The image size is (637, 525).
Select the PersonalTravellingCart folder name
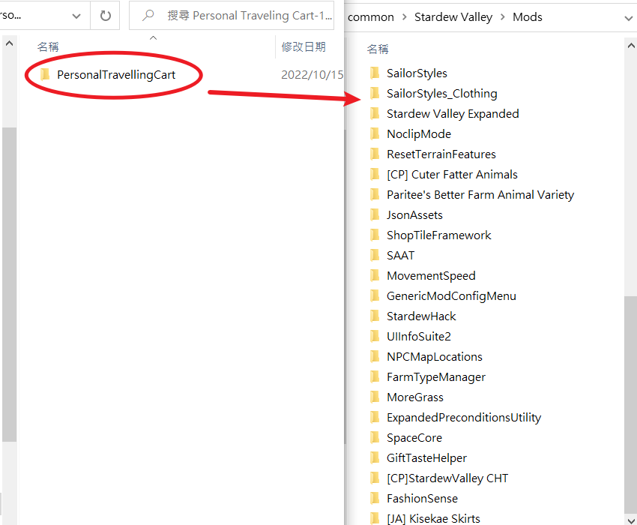[x=116, y=75]
